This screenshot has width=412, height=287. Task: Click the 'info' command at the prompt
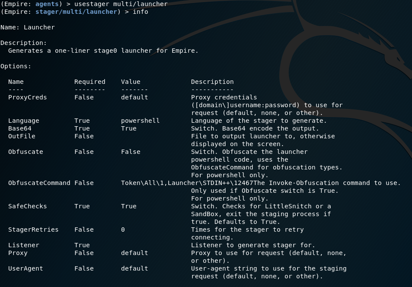pos(141,12)
